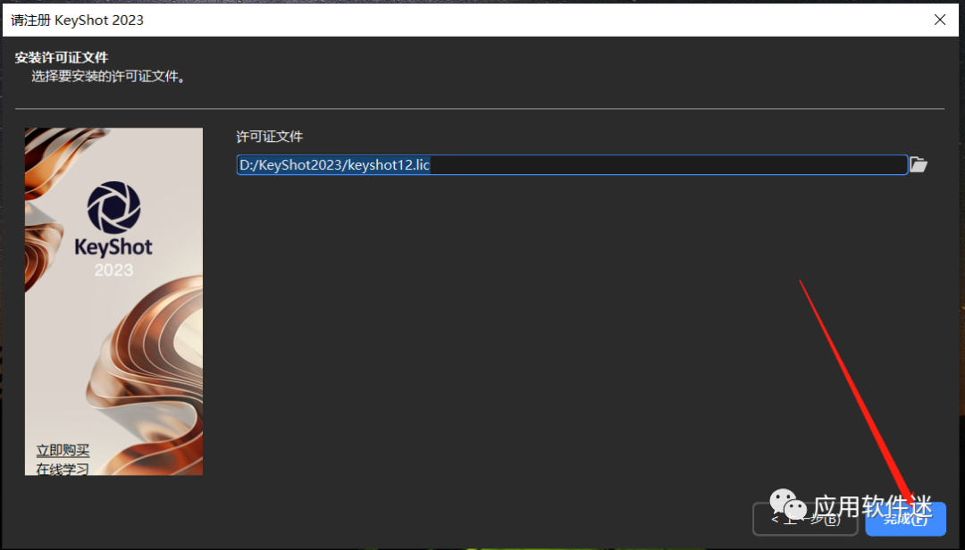
Task: Select the keyshot12.lic path text
Action: [x=333, y=164]
